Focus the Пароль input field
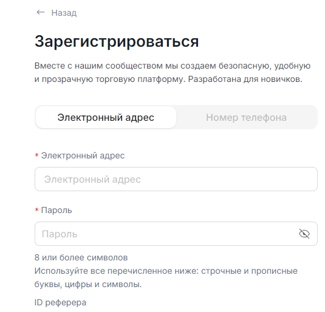Screen dimensions: 325x312 (x=176, y=234)
